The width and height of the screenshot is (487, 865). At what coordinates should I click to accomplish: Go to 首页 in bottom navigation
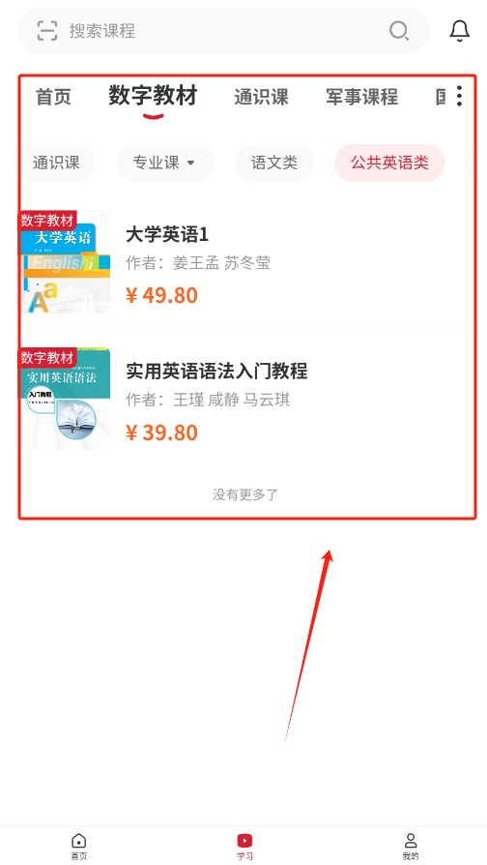[79, 847]
